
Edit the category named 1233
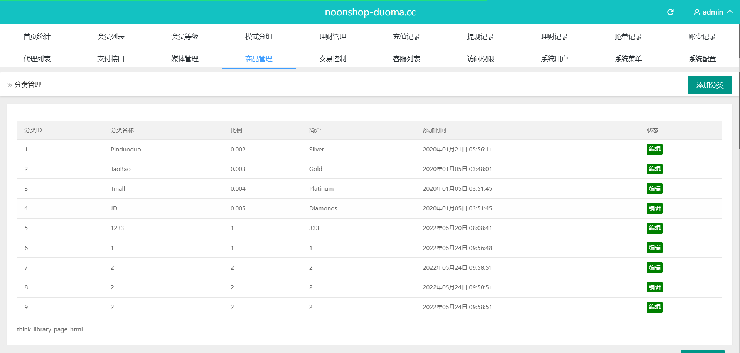click(654, 228)
